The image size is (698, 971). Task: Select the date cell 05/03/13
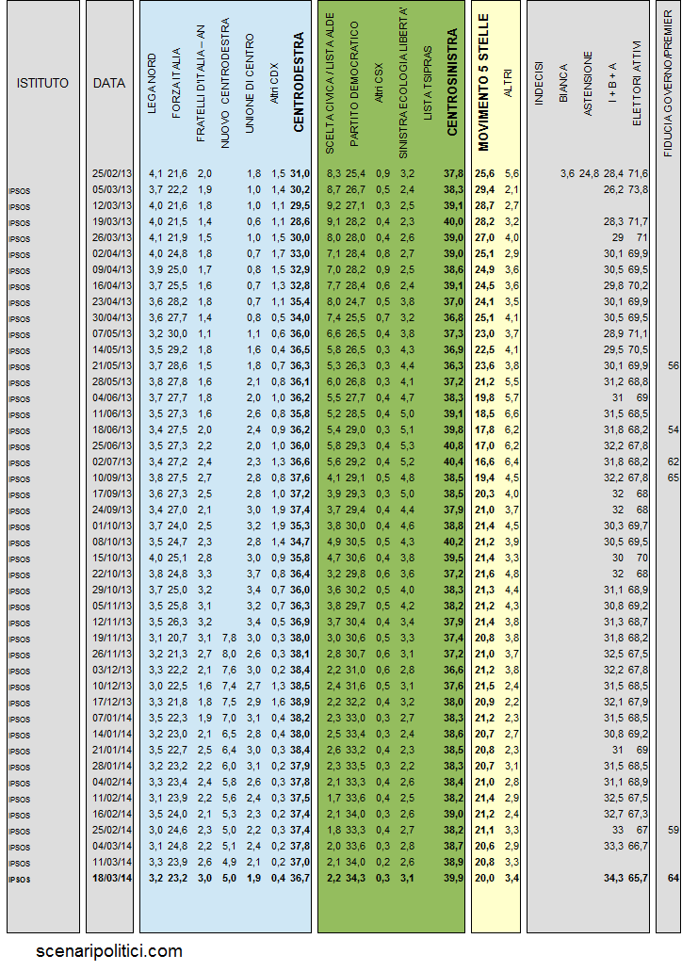pos(112,190)
